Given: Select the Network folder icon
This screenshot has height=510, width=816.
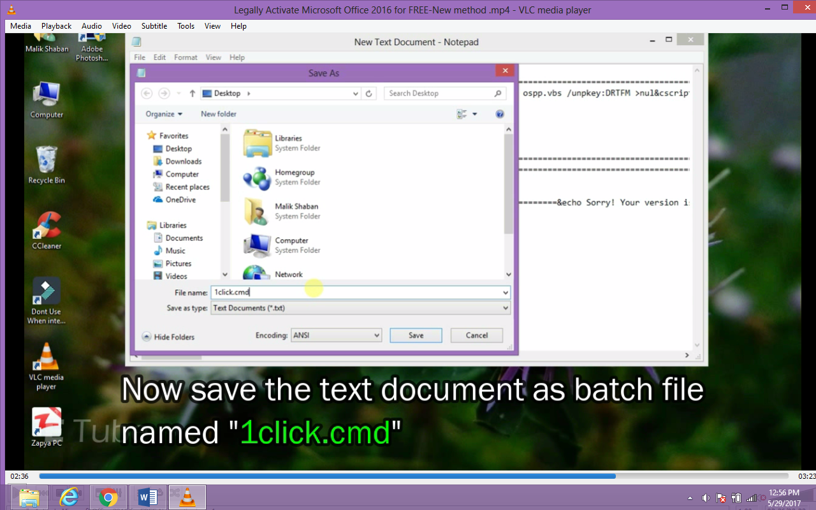Looking at the screenshot, I should [258, 272].
